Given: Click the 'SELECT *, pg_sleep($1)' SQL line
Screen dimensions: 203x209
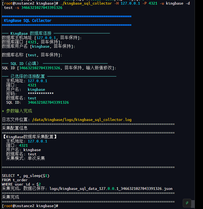Looking at the screenshot, I should point(25,176).
